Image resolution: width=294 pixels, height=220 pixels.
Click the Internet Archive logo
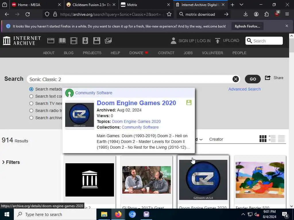[22, 41]
